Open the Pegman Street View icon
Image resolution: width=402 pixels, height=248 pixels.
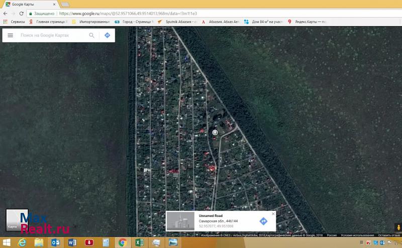[x=397, y=226]
